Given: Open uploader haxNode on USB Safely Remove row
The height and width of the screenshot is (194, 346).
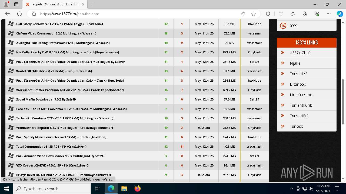Looking at the screenshot, I should 255,24.
